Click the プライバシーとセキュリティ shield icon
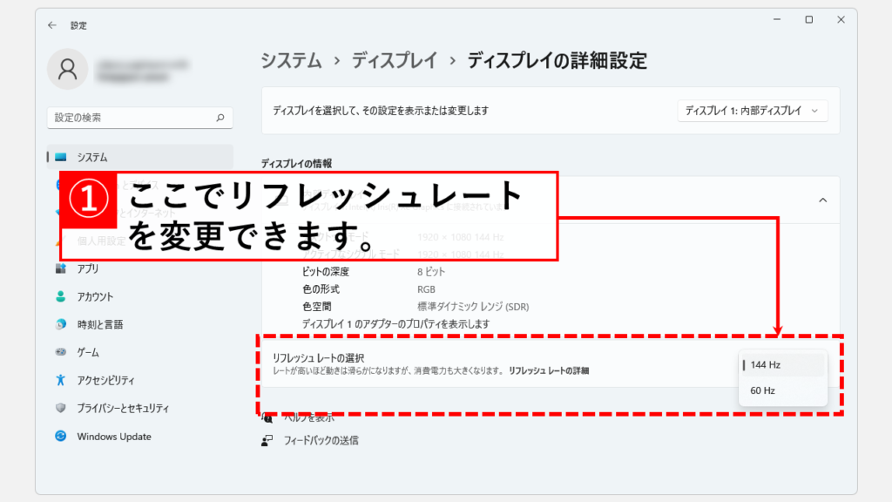 (x=61, y=408)
